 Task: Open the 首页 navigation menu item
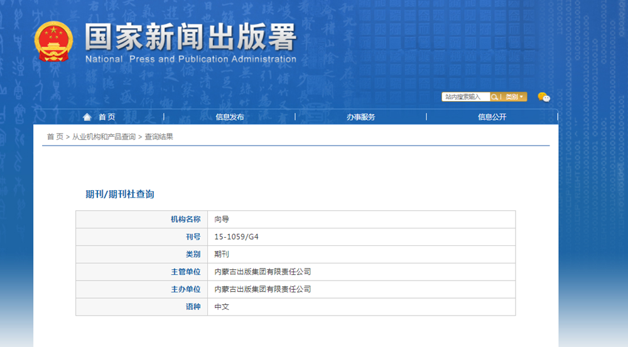107,117
